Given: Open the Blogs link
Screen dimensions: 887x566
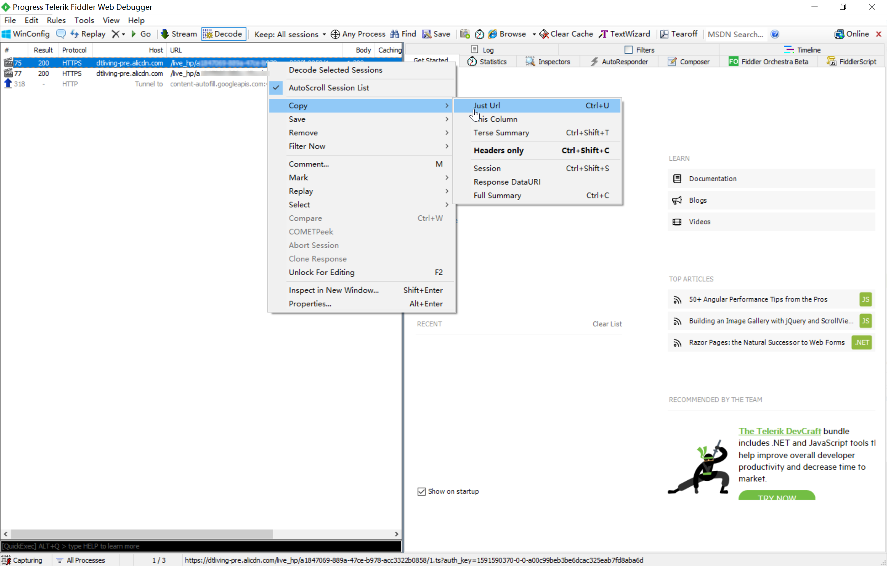Looking at the screenshot, I should click(x=771, y=200).
